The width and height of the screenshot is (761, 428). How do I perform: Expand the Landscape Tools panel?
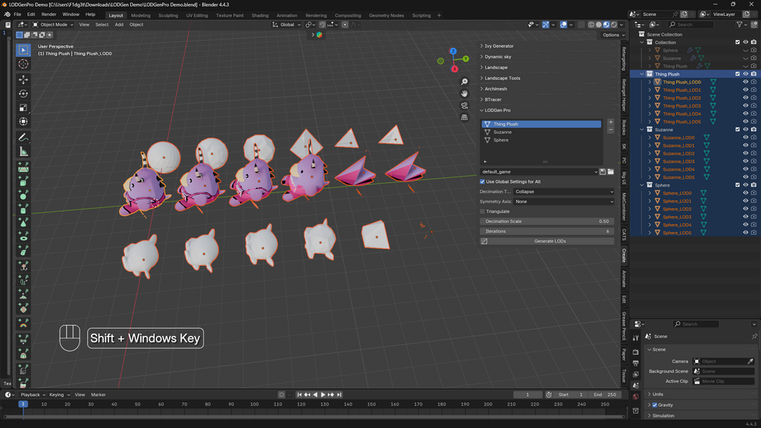[502, 78]
